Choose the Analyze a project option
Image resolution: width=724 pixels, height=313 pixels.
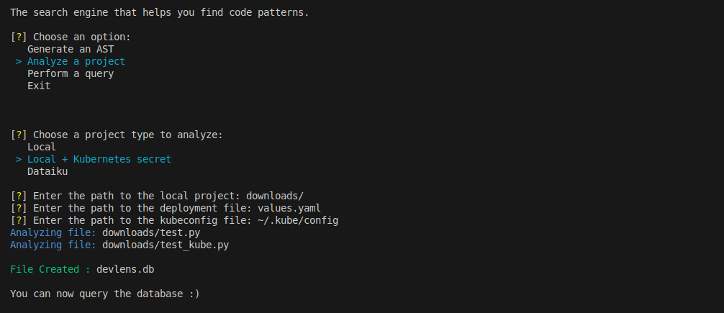click(x=76, y=61)
